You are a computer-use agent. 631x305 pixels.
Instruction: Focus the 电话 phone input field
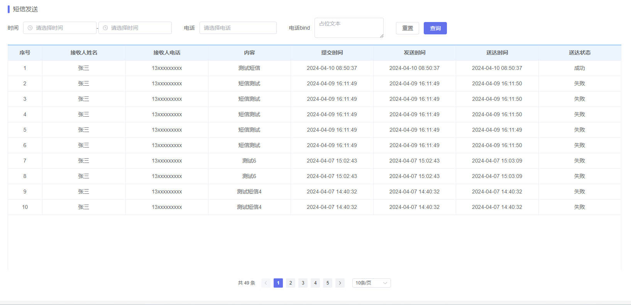click(x=238, y=28)
